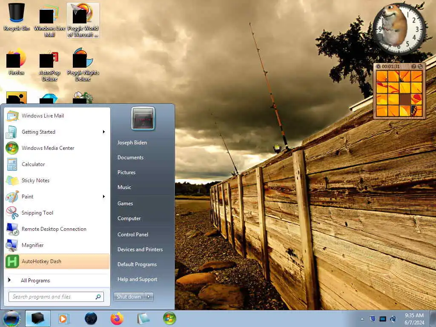Image resolution: width=436 pixels, height=327 pixels.
Task: Click the puzzle gadget pause timer button
Action: pyautogui.click(x=379, y=66)
